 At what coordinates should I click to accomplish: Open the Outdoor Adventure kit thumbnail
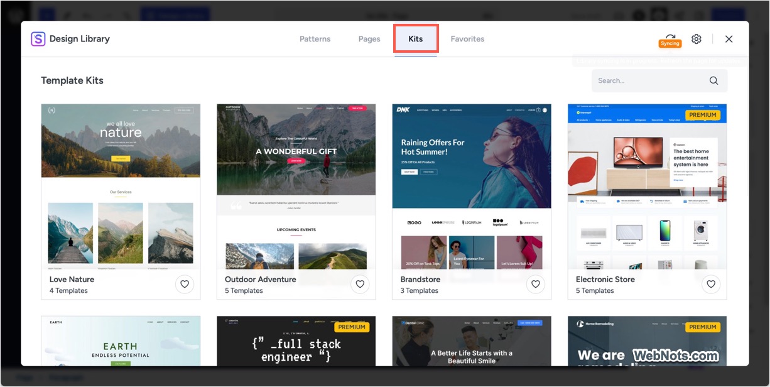[x=296, y=187]
